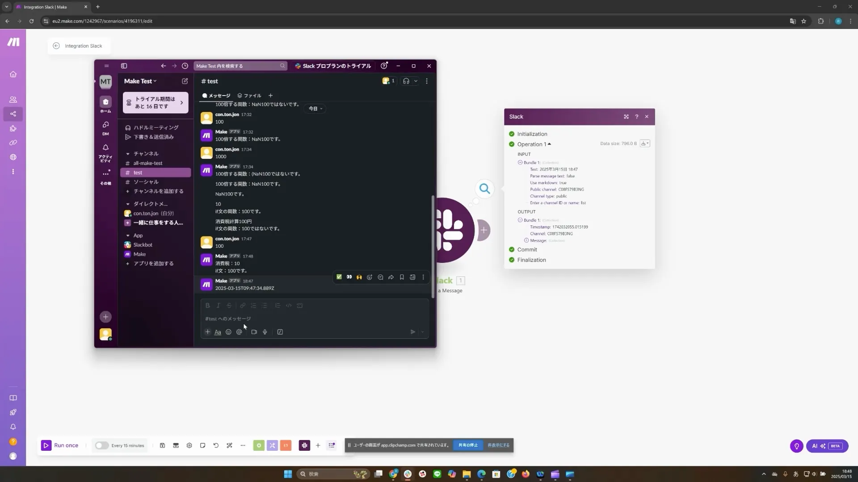The image size is (858, 482).
Task: Click the magnifier inspector bubble on Slack module
Action: (x=484, y=189)
